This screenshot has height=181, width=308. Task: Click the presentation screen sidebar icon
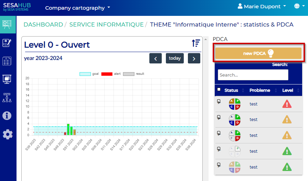[8, 79]
